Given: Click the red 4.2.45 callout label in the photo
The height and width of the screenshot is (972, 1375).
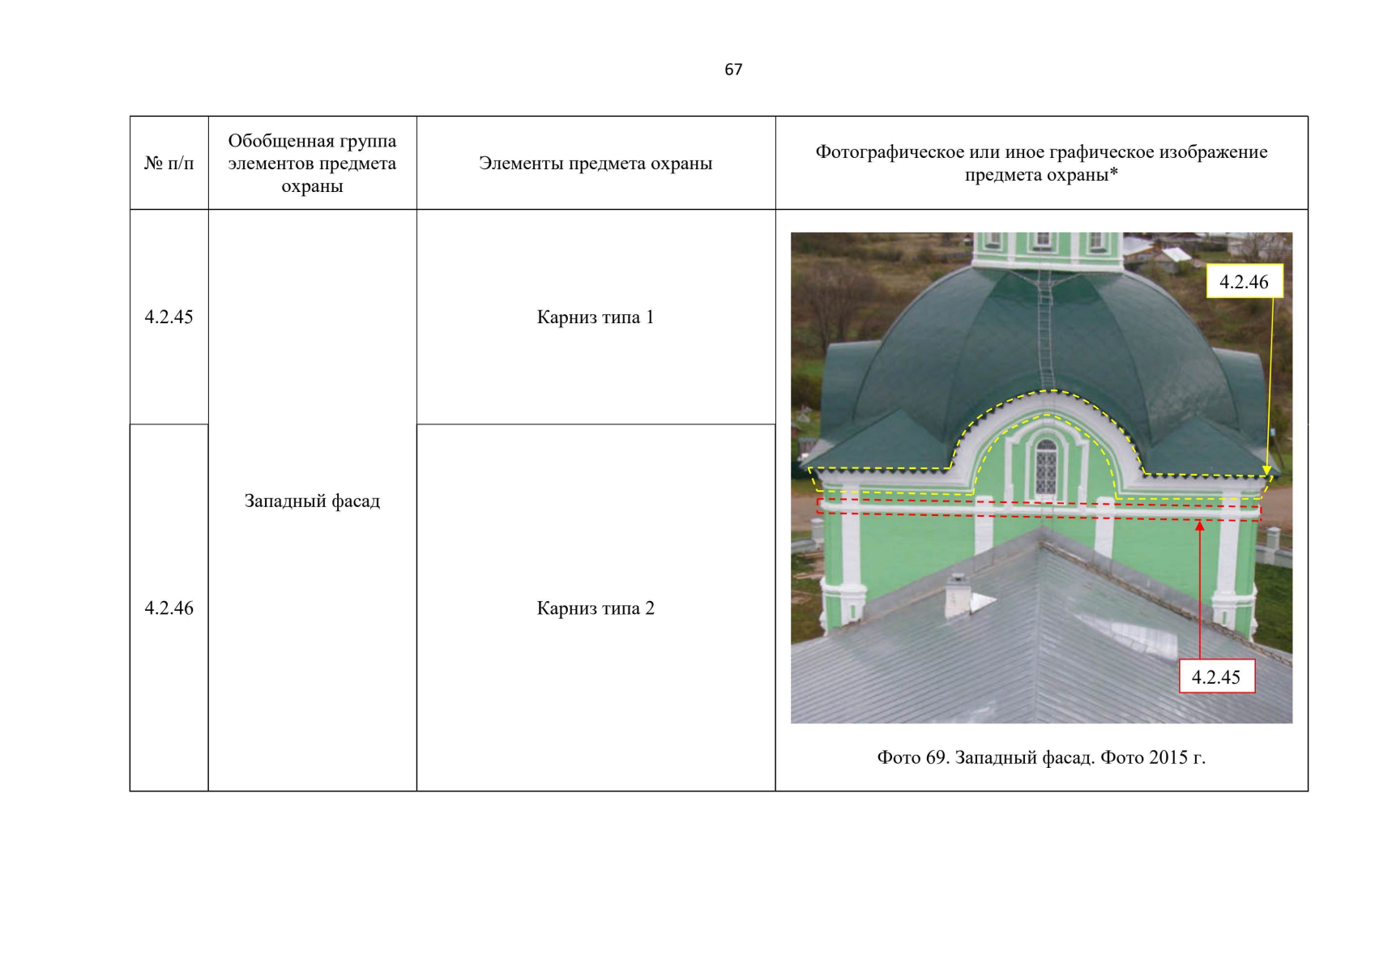Looking at the screenshot, I should pyautogui.click(x=1215, y=677).
